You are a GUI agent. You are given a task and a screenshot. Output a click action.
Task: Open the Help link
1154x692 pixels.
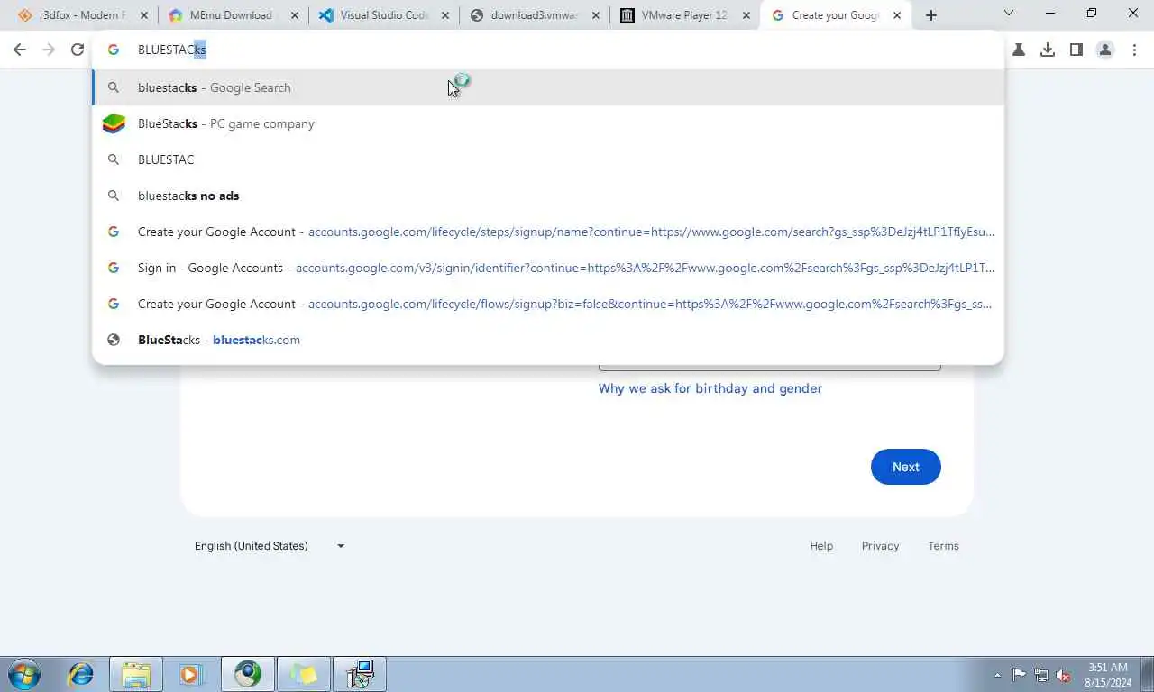[x=821, y=546]
